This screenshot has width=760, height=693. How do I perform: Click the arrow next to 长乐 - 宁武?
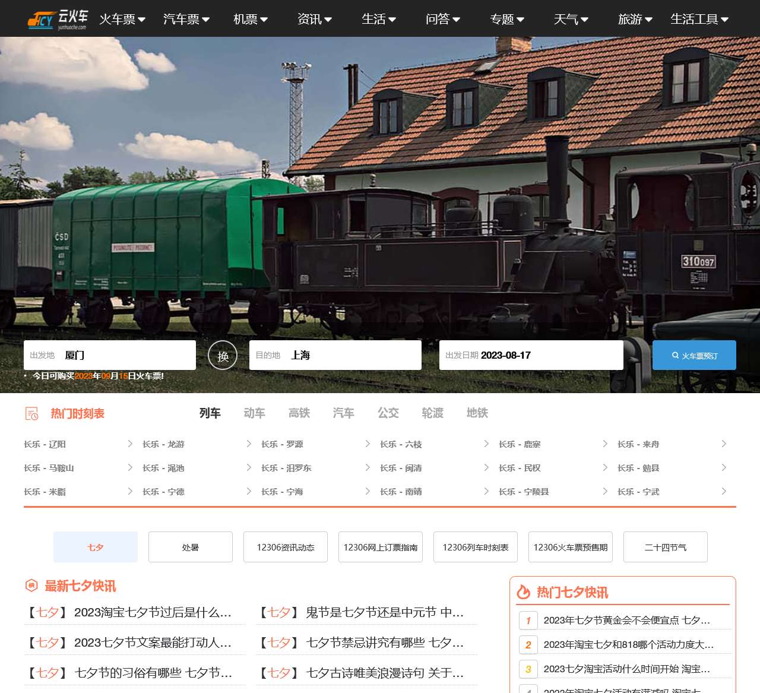(724, 491)
